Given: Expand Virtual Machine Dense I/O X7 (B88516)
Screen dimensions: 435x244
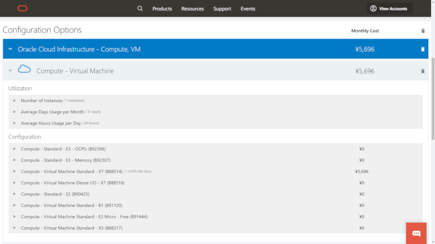Looking at the screenshot, I should [x=14, y=183].
